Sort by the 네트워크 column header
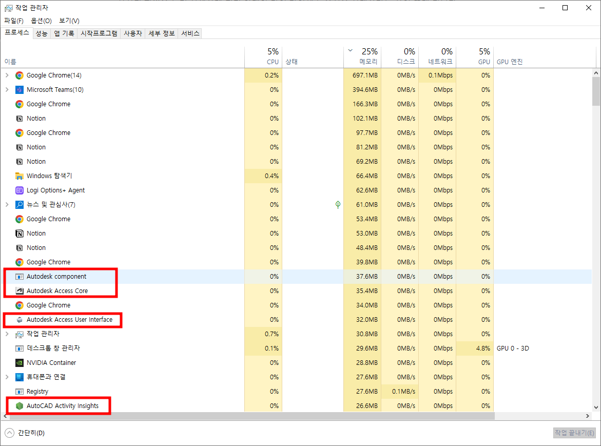 pyautogui.click(x=437, y=56)
